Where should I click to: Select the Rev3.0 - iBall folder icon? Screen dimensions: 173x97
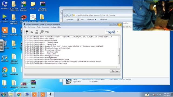point(42,18)
